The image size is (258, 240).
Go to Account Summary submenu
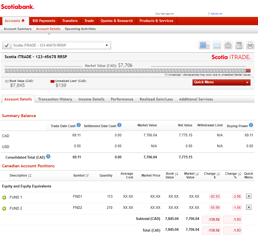tap(18, 29)
